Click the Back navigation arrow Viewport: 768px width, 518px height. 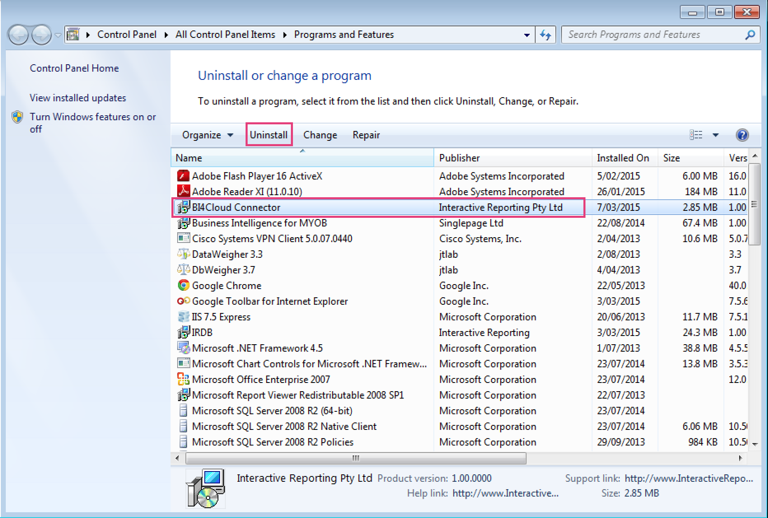[18, 35]
